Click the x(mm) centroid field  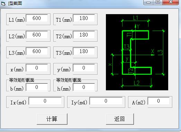tap(37, 68)
